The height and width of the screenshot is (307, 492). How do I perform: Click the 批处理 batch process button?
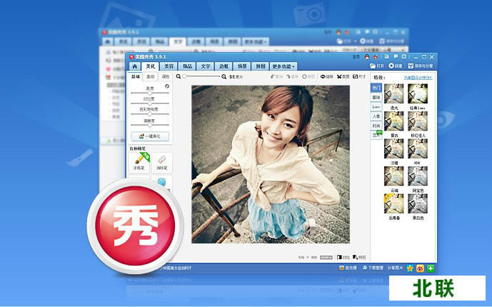(x=346, y=268)
